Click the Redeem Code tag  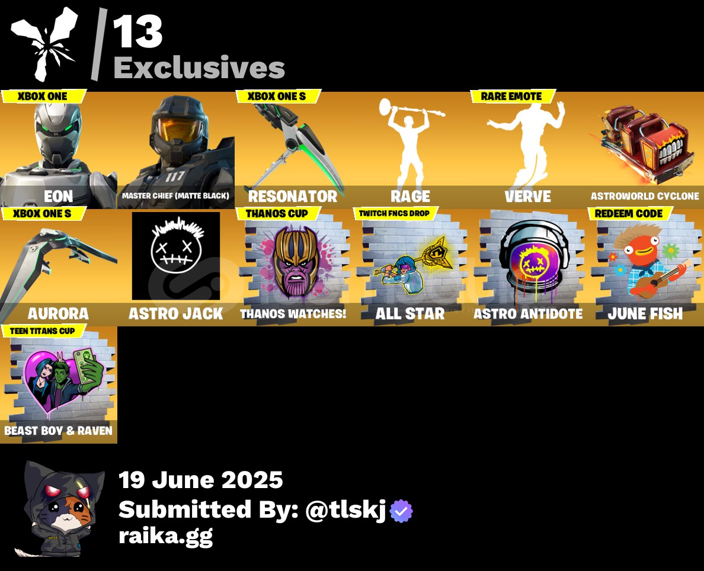click(x=630, y=213)
